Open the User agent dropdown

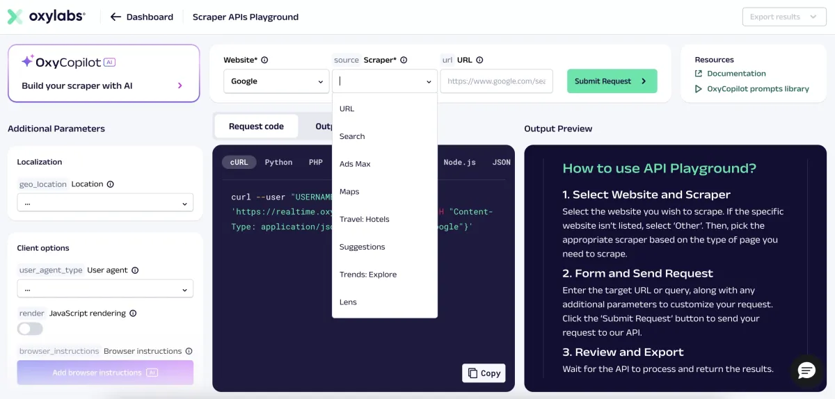(x=105, y=288)
